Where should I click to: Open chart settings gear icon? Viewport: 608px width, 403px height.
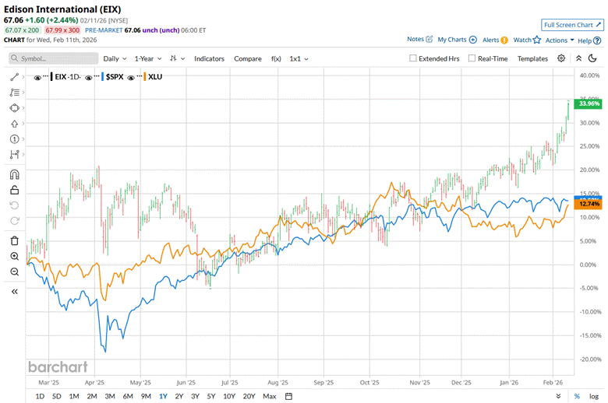click(x=561, y=58)
